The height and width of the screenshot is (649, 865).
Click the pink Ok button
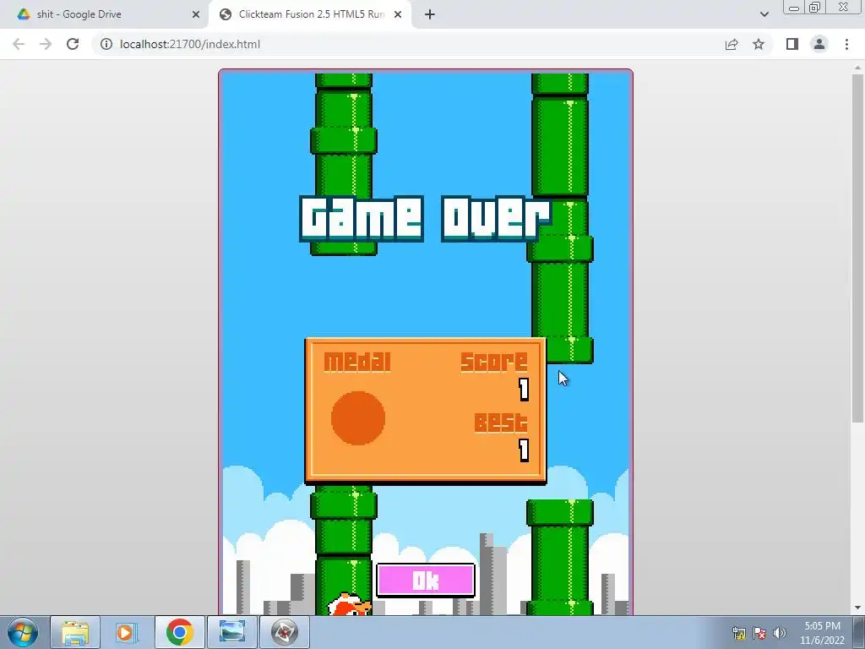coord(426,580)
